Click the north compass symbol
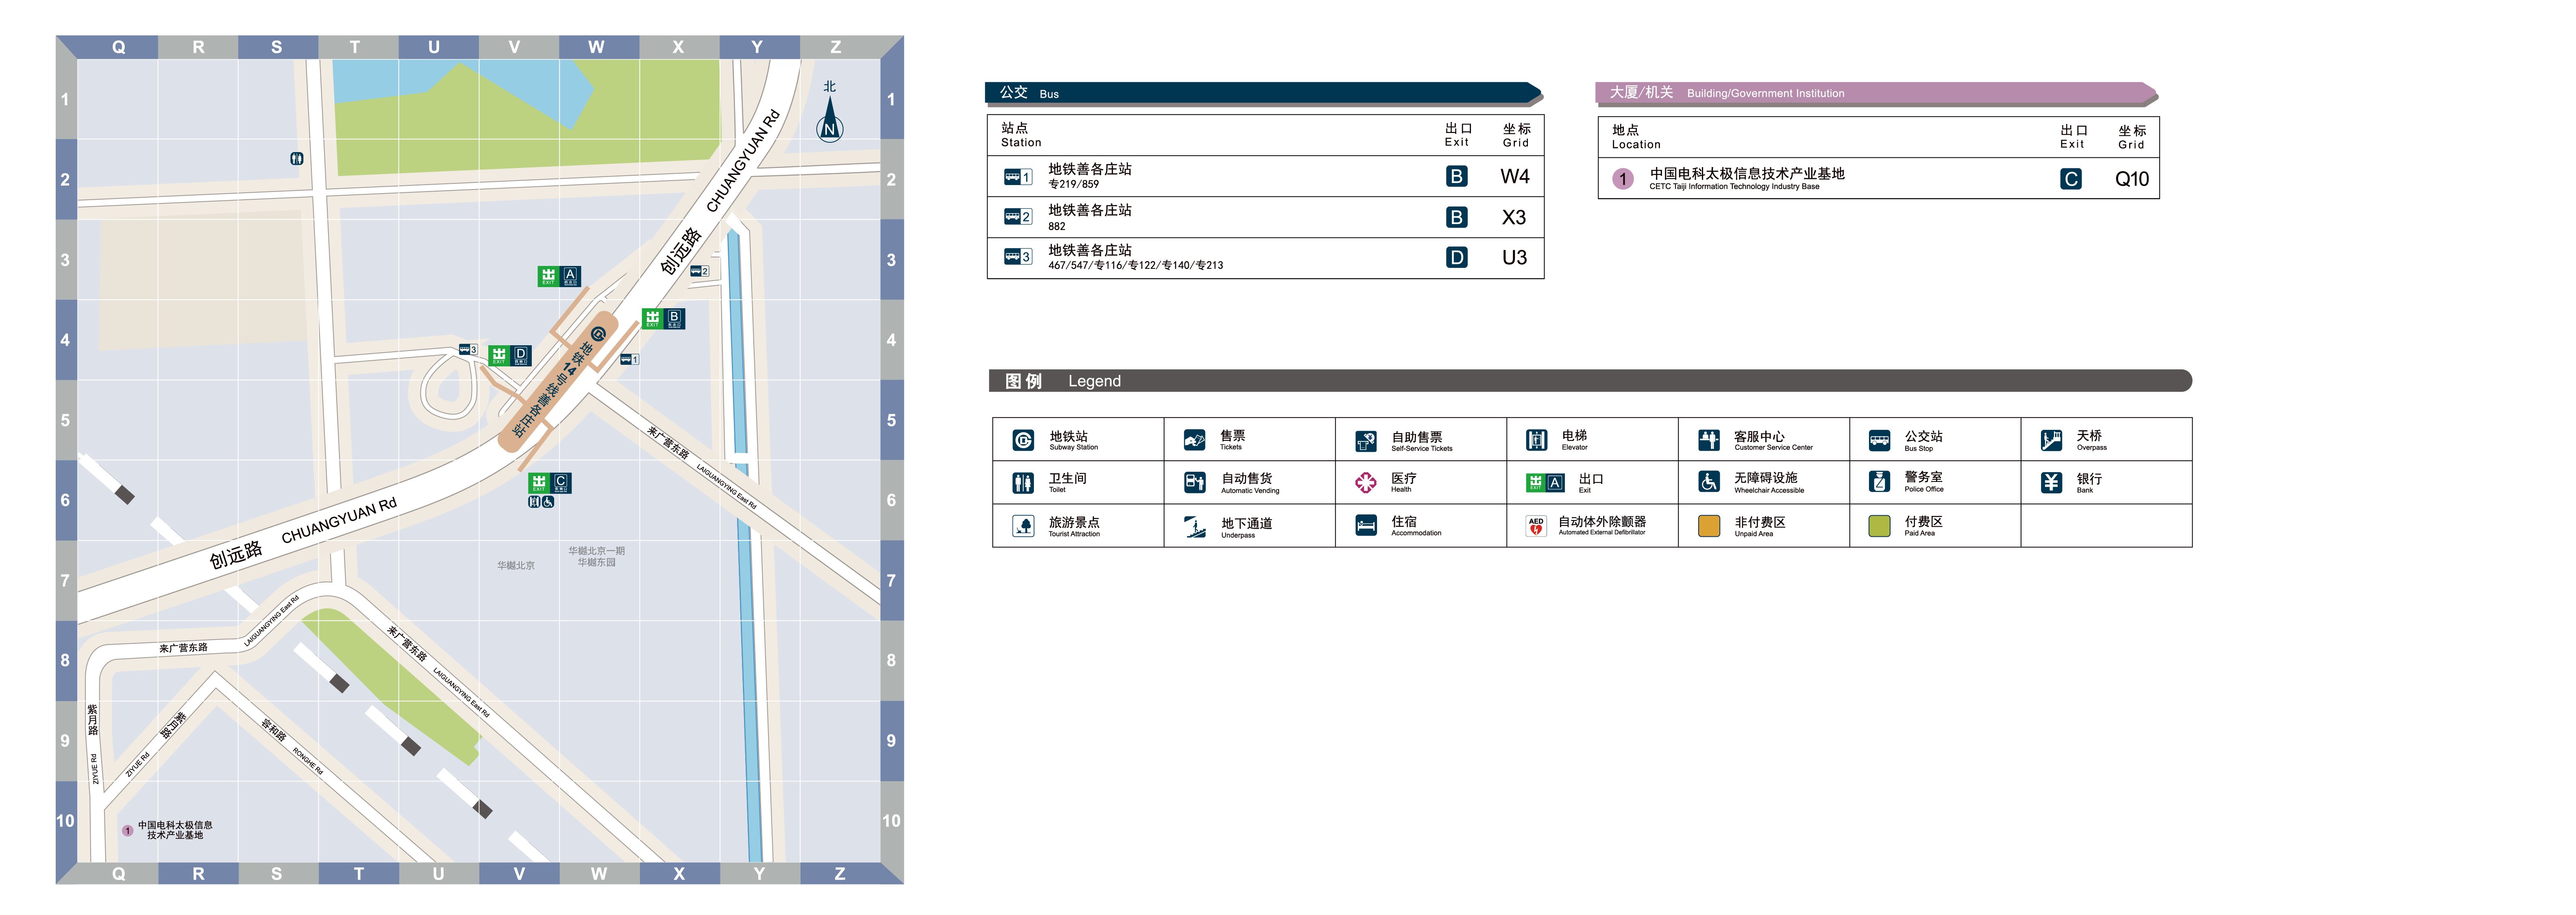The width and height of the screenshot is (2576, 915). pyautogui.click(x=830, y=112)
